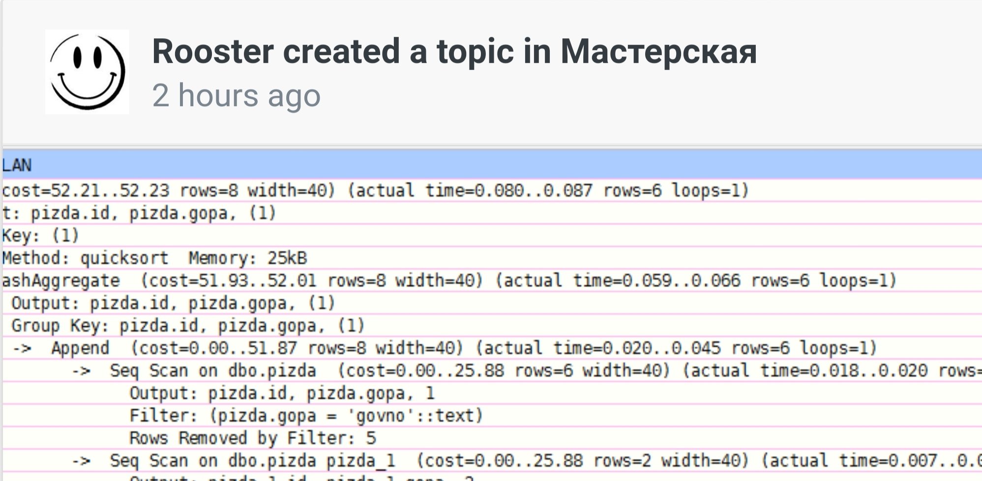Image resolution: width=982 pixels, height=481 pixels.
Task: Click the "Key: (1)" row
Action: (x=40, y=236)
